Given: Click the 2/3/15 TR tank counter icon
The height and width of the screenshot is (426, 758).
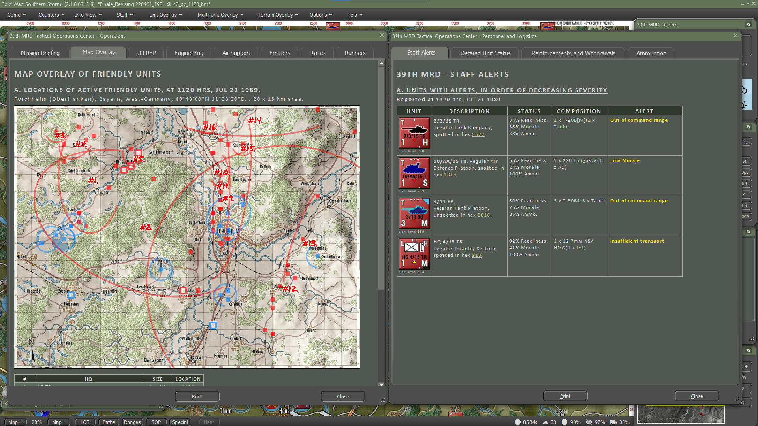Looking at the screenshot, I should tap(414, 132).
